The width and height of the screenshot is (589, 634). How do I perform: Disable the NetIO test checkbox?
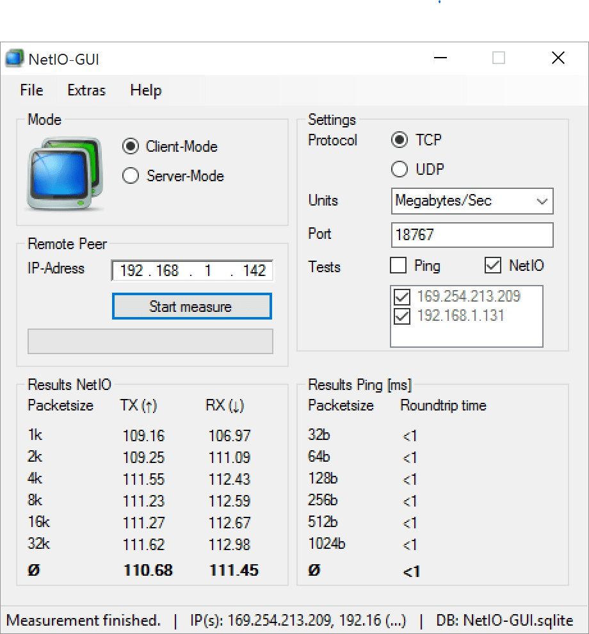tap(493, 266)
